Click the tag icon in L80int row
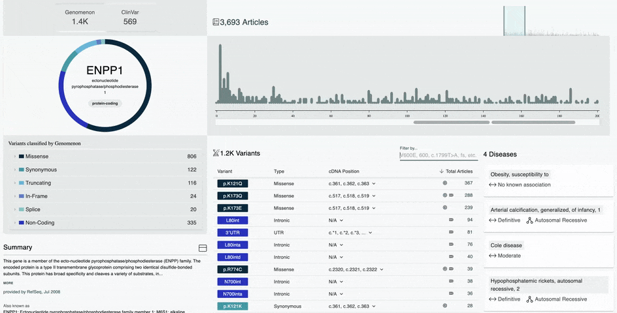The image size is (617, 313). pos(451,220)
